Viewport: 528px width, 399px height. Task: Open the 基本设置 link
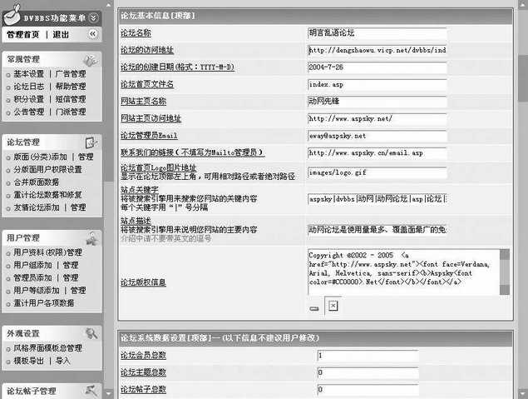(x=30, y=74)
